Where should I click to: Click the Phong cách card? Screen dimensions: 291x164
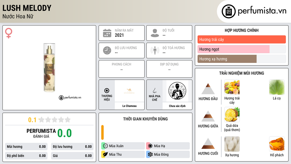122,69
